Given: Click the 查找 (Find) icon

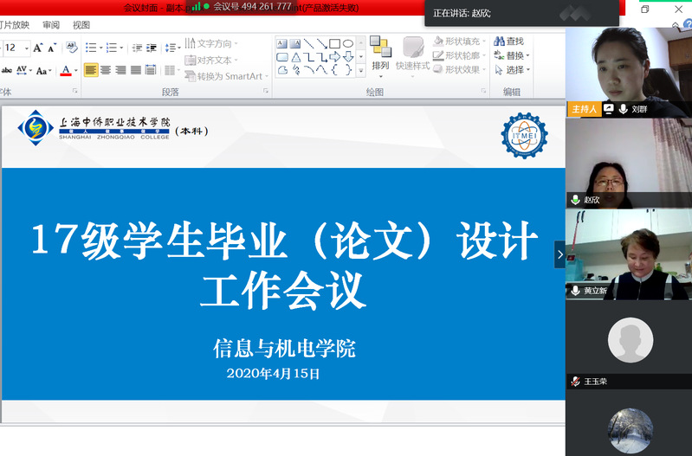Looking at the screenshot, I should coord(508,41).
